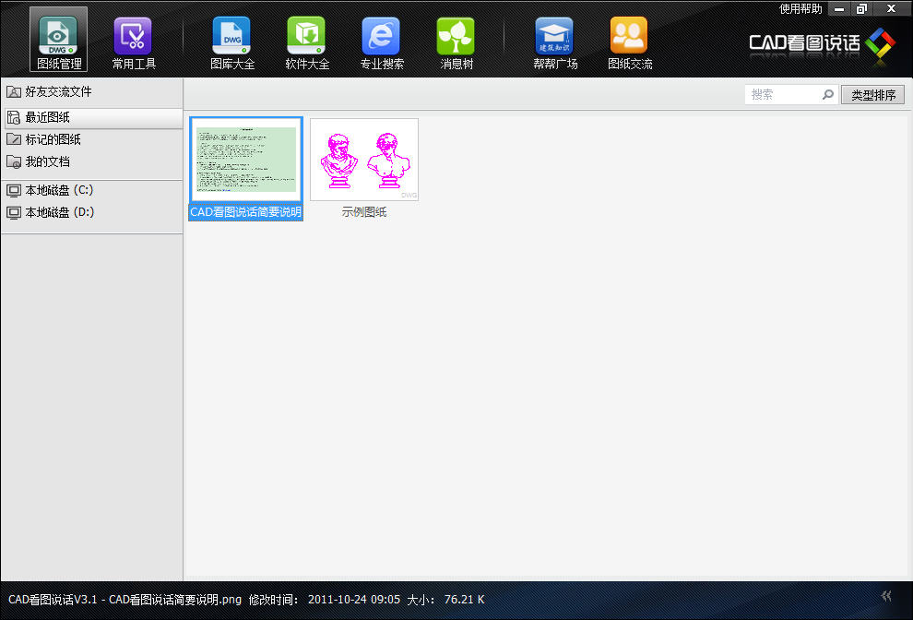Launch the 专业搜索 professional search
Image resolution: width=913 pixels, height=620 pixels.
382,43
